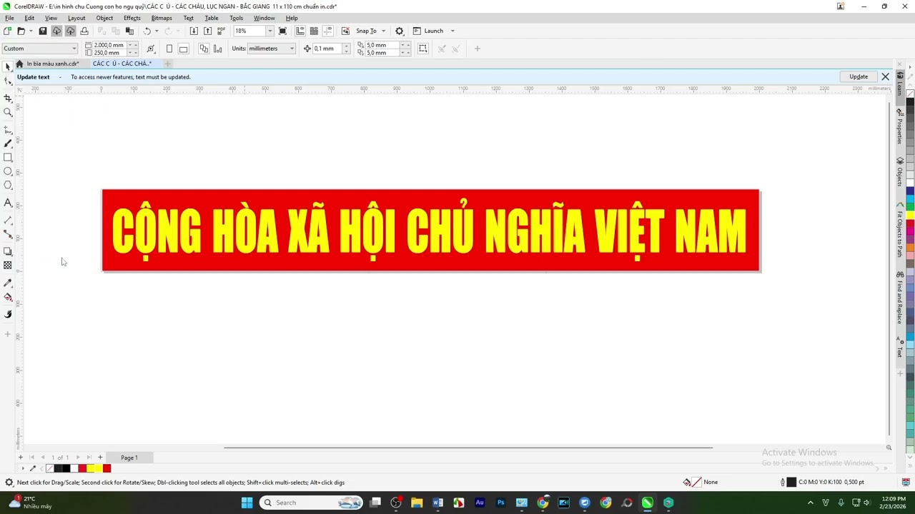This screenshot has width=915, height=514.
Task: Click the Update button
Action: coord(859,76)
